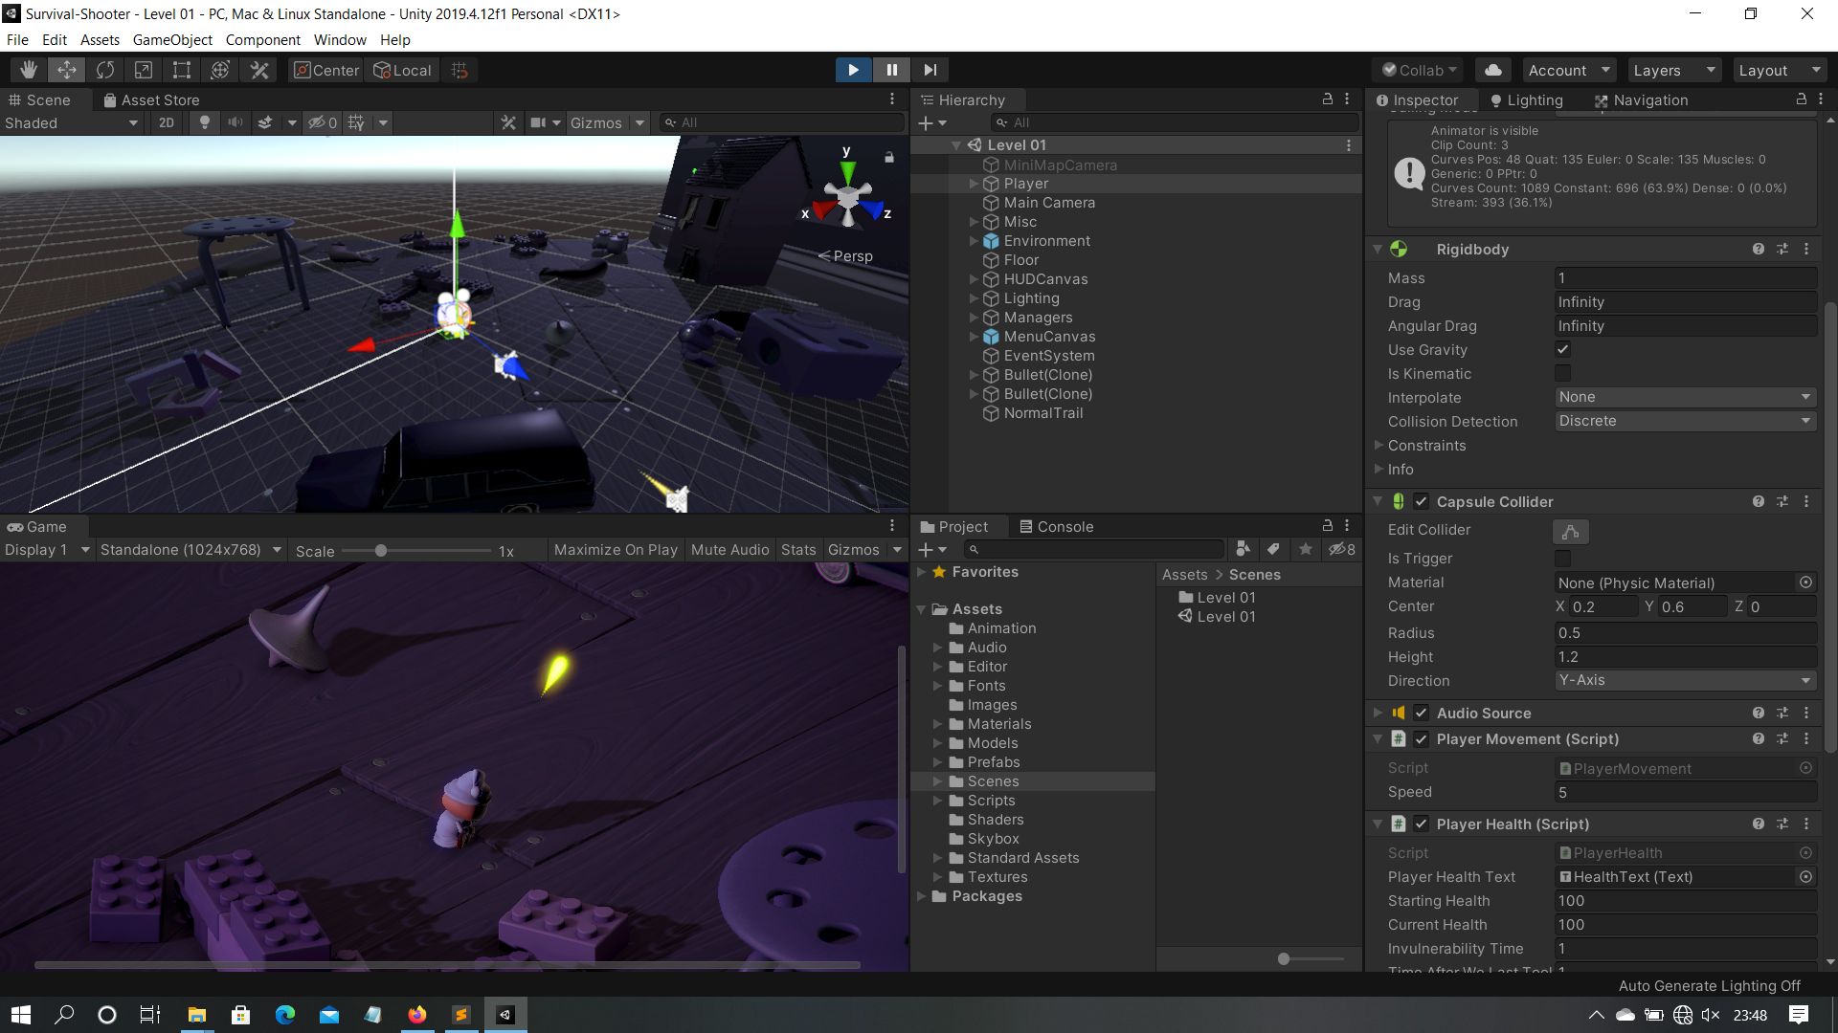This screenshot has height=1033, width=1838.
Task: Click Edit Collider button icon
Action: click(1570, 531)
